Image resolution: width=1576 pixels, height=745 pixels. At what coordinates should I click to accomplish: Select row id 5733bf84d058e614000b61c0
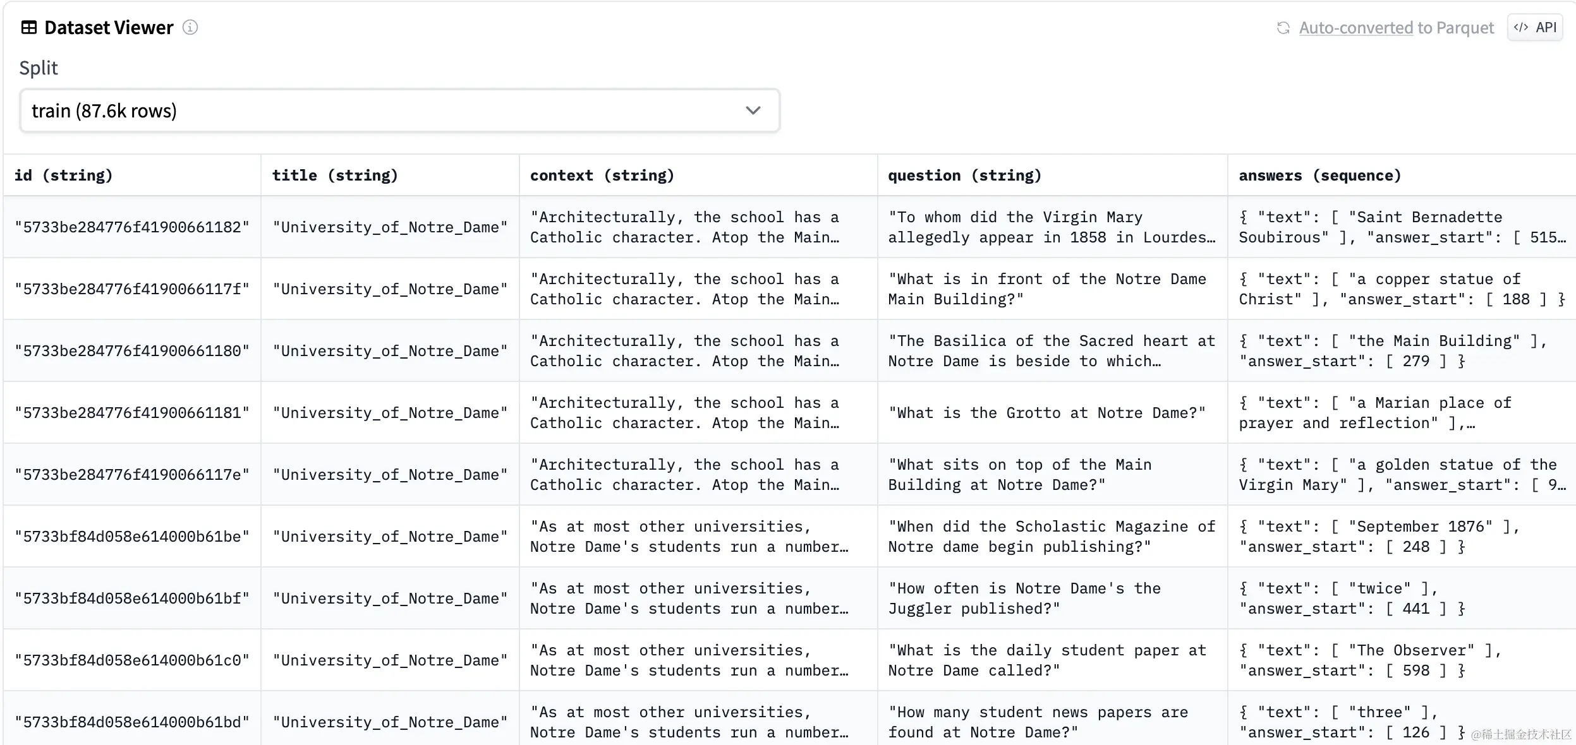[x=132, y=660]
